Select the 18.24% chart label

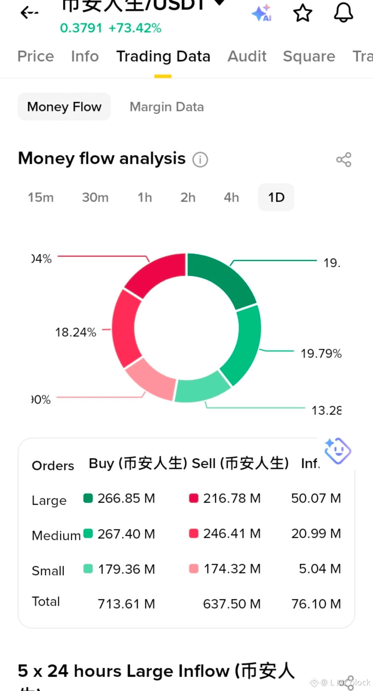click(76, 332)
